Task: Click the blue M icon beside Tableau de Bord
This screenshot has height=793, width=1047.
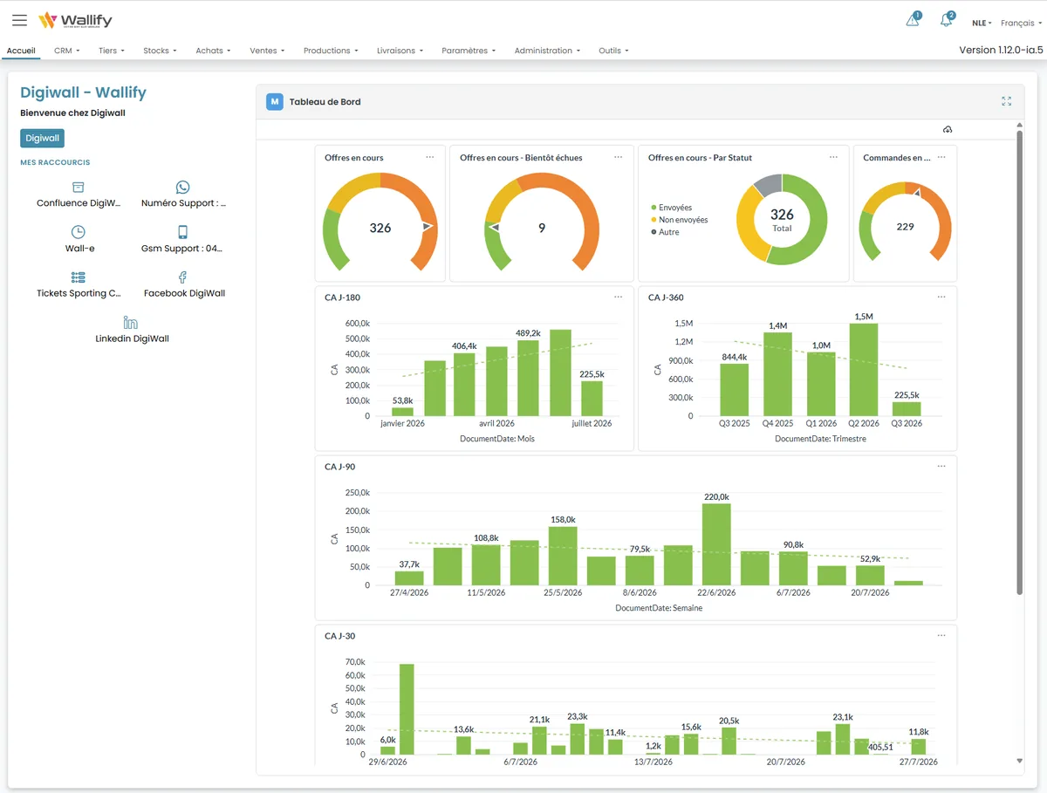Action: [275, 102]
